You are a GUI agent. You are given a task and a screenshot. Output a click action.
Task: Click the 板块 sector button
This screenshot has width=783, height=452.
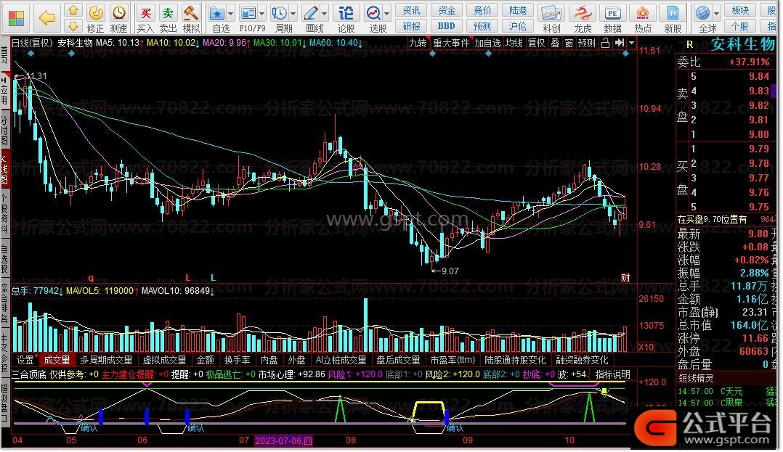coord(740,10)
